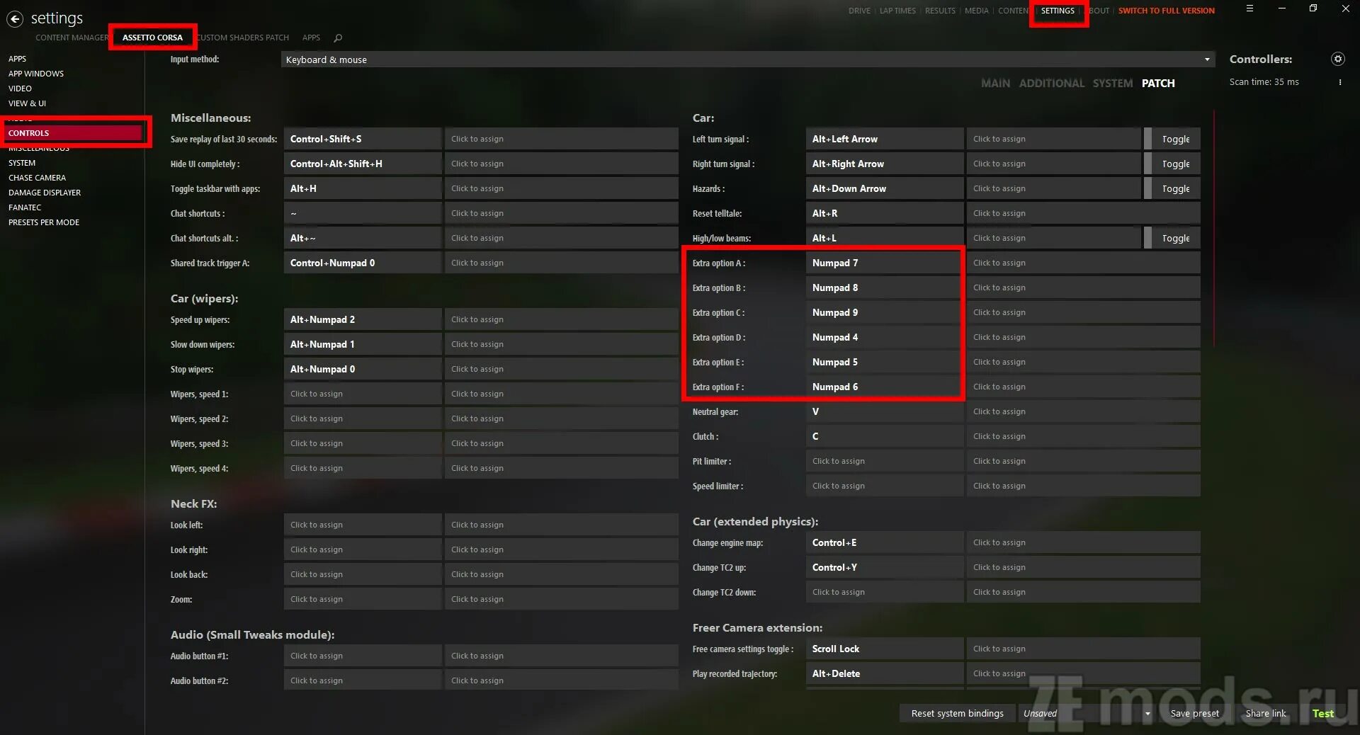The image size is (1360, 735).
Task: Go to the DRIVE section
Action: (x=859, y=11)
